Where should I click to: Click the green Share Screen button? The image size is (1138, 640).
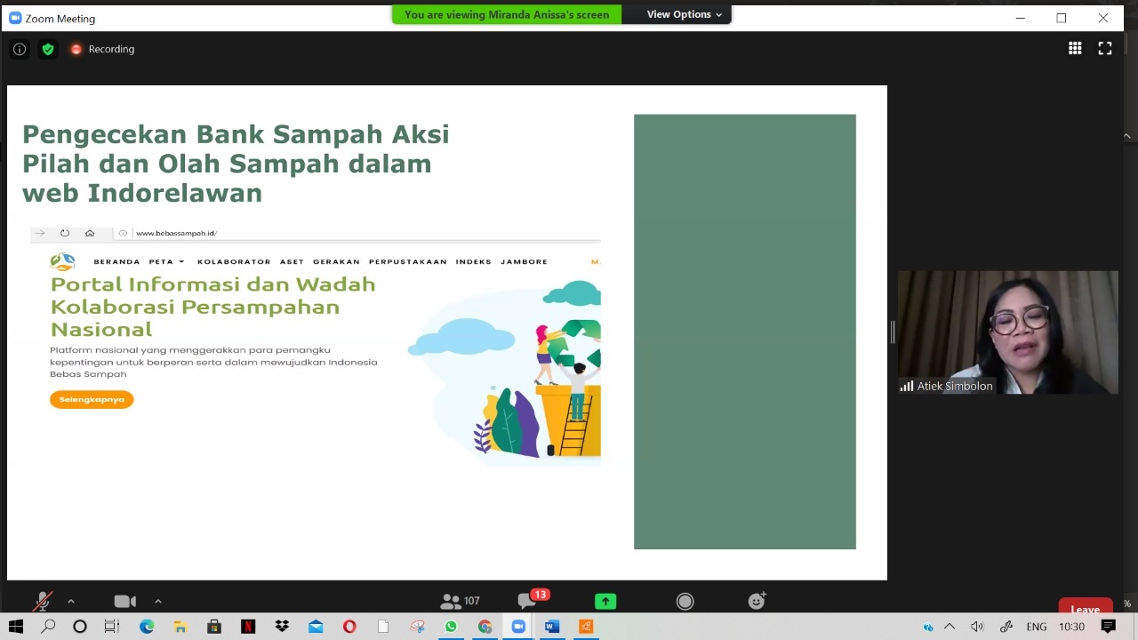click(605, 602)
